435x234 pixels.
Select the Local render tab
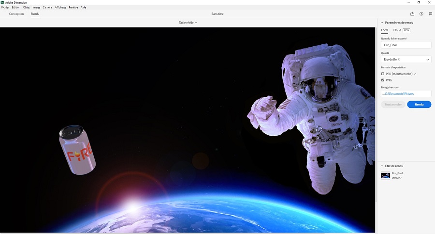pos(385,30)
